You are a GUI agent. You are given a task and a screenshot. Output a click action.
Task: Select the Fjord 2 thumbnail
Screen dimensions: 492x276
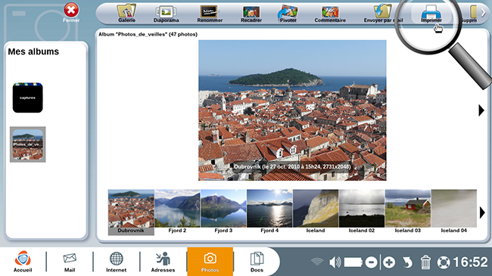[177, 212]
